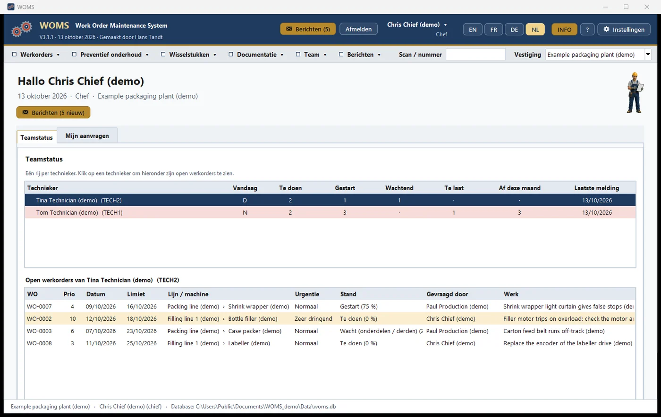Select work order WO-0007

coord(330,306)
